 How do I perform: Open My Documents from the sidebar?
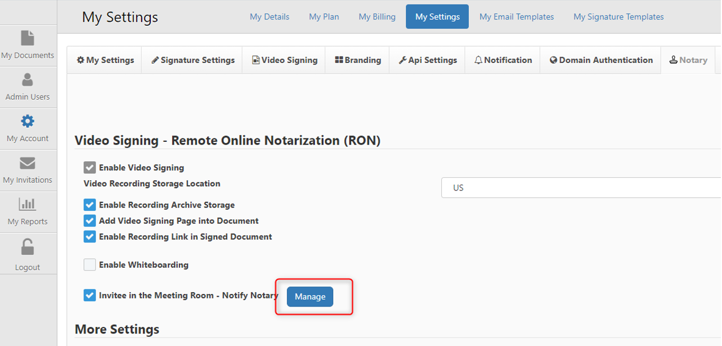27,45
